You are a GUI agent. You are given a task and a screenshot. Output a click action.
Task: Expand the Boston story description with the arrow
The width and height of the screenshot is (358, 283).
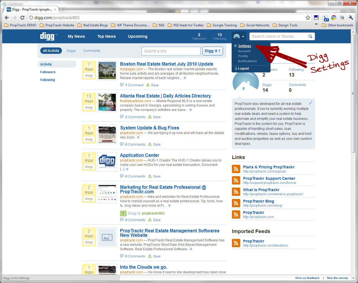(x=185, y=78)
